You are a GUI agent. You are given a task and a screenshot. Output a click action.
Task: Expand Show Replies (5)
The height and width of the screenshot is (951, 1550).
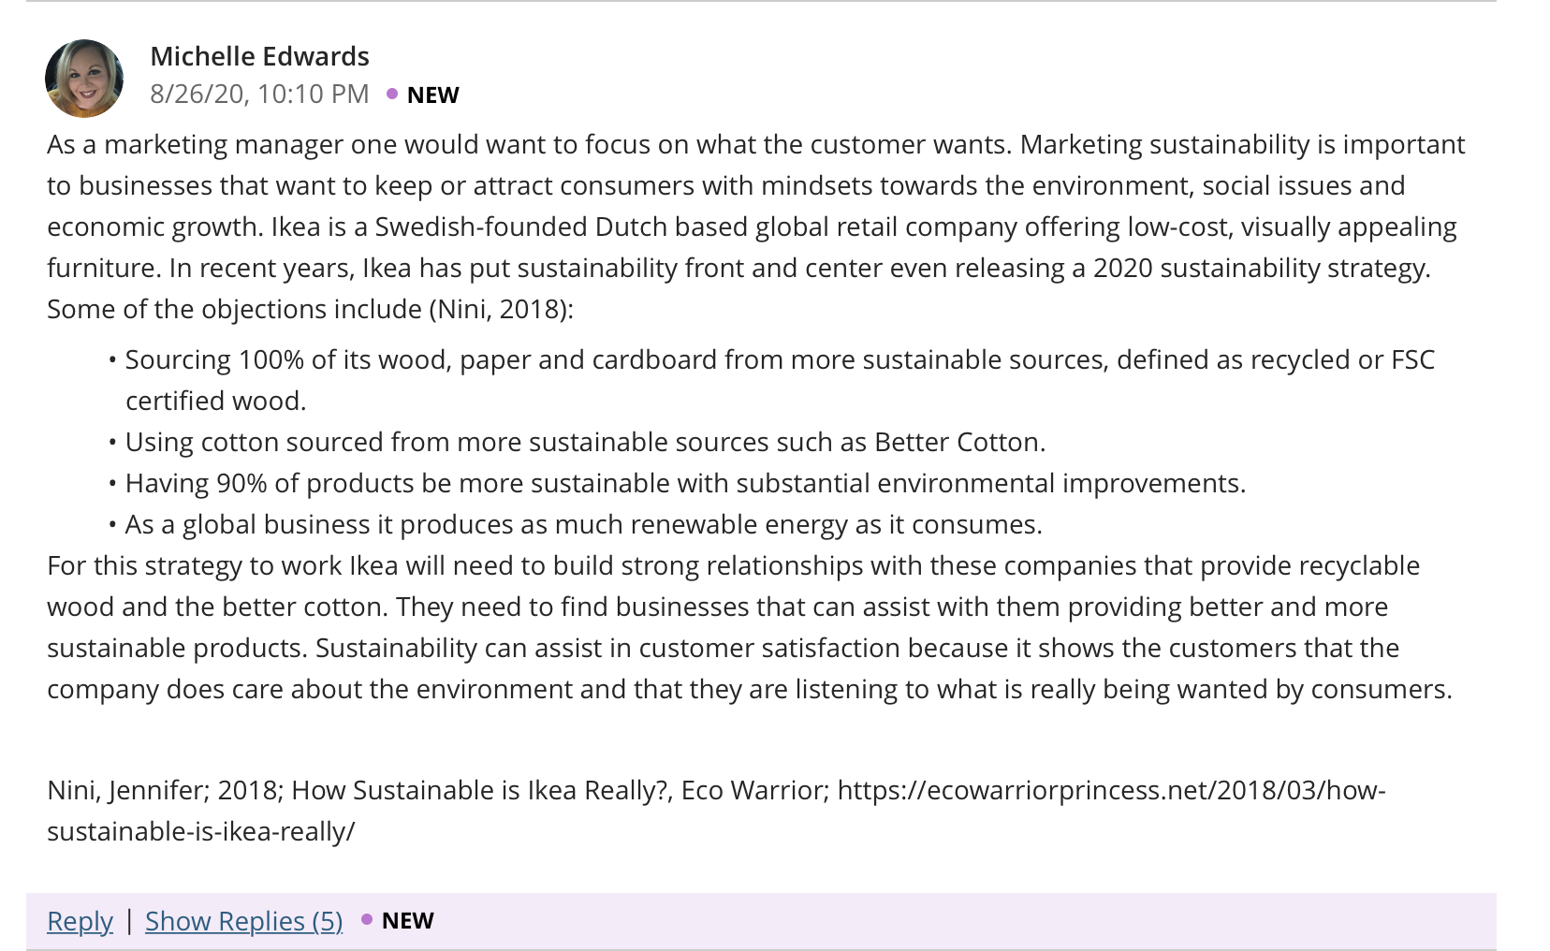[243, 921]
